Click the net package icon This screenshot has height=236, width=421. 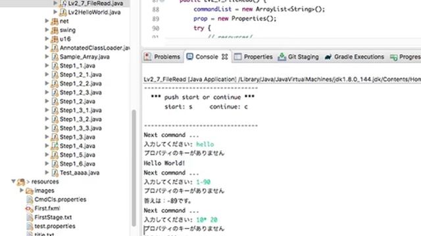click(55, 21)
